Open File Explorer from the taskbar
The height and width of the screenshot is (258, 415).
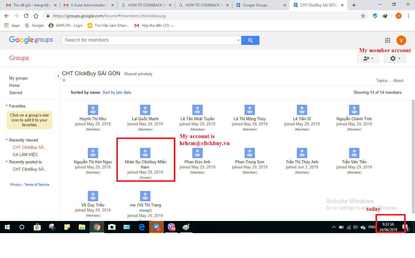tap(82, 227)
